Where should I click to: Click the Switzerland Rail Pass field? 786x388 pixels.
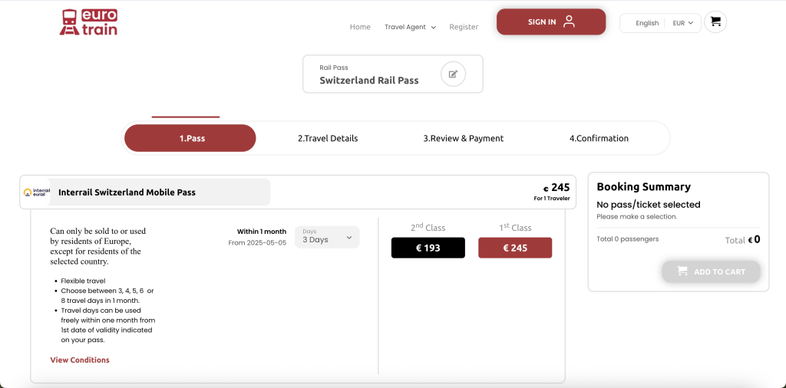point(369,80)
